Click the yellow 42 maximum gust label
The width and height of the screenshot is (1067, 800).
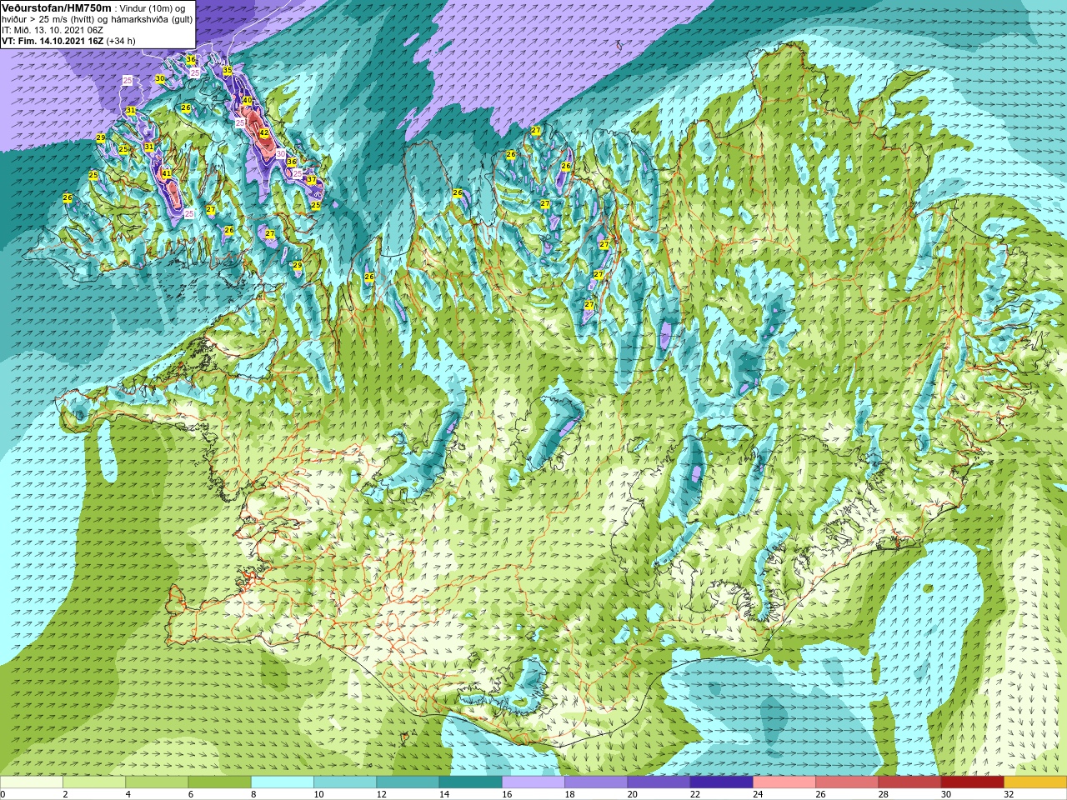(263, 133)
